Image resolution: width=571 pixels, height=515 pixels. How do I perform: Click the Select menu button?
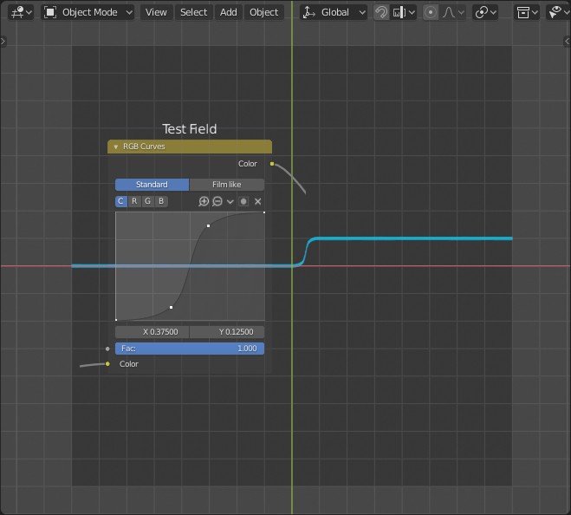coord(193,12)
